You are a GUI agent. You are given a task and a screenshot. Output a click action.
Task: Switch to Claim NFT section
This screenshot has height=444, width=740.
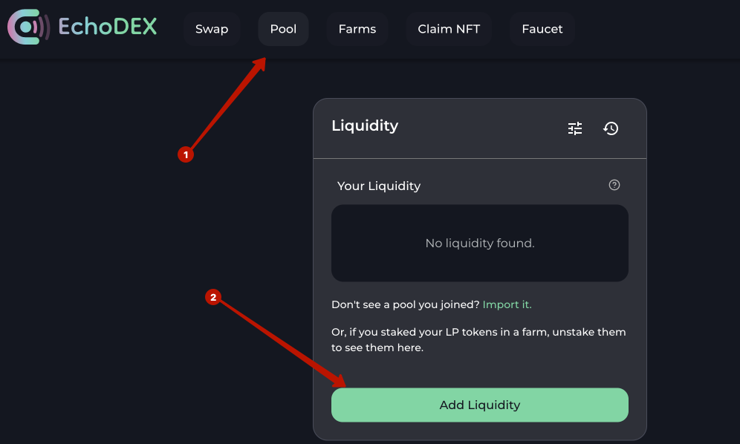pyautogui.click(x=449, y=30)
